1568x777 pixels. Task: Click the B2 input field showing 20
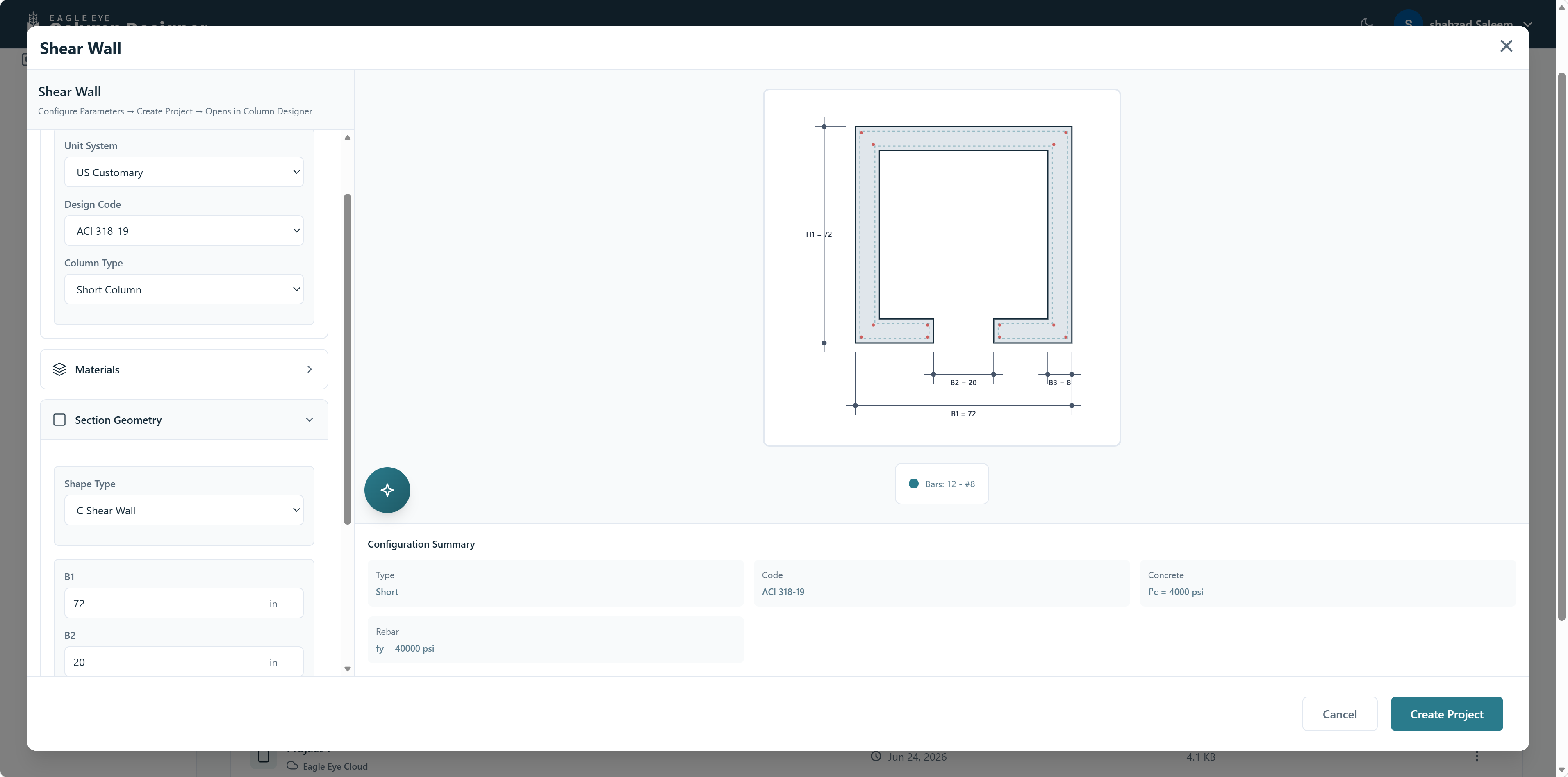[x=184, y=661]
